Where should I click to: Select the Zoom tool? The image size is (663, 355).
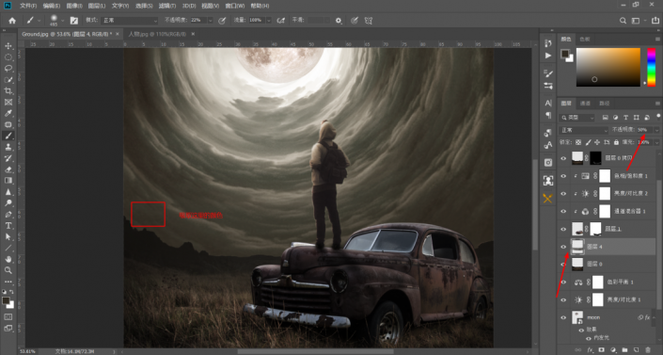pyautogui.click(x=8, y=270)
